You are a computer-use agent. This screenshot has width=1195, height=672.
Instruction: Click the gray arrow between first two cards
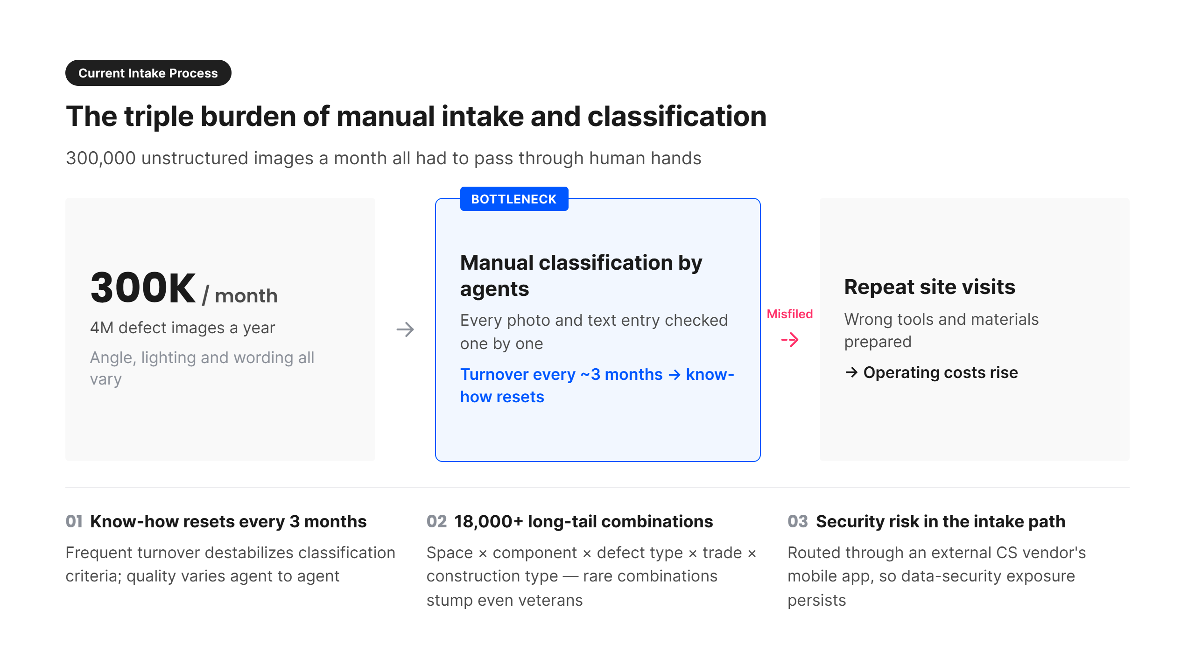405,329
